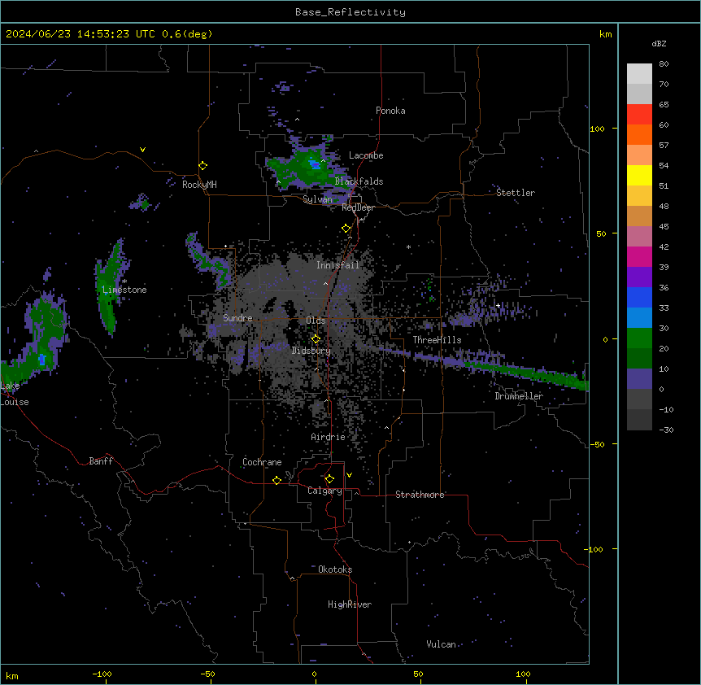Image resolution: width=701 pixels, height=685 pixels.
Task: Select the Calgary city label
Action: pos(324,491)
